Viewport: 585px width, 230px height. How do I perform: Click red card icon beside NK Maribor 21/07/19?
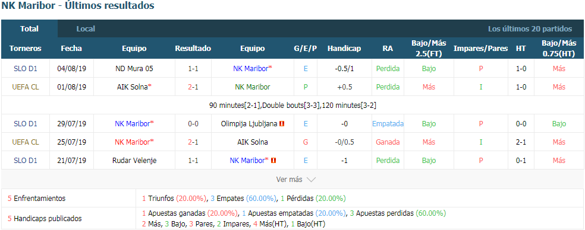pos(273,161)
